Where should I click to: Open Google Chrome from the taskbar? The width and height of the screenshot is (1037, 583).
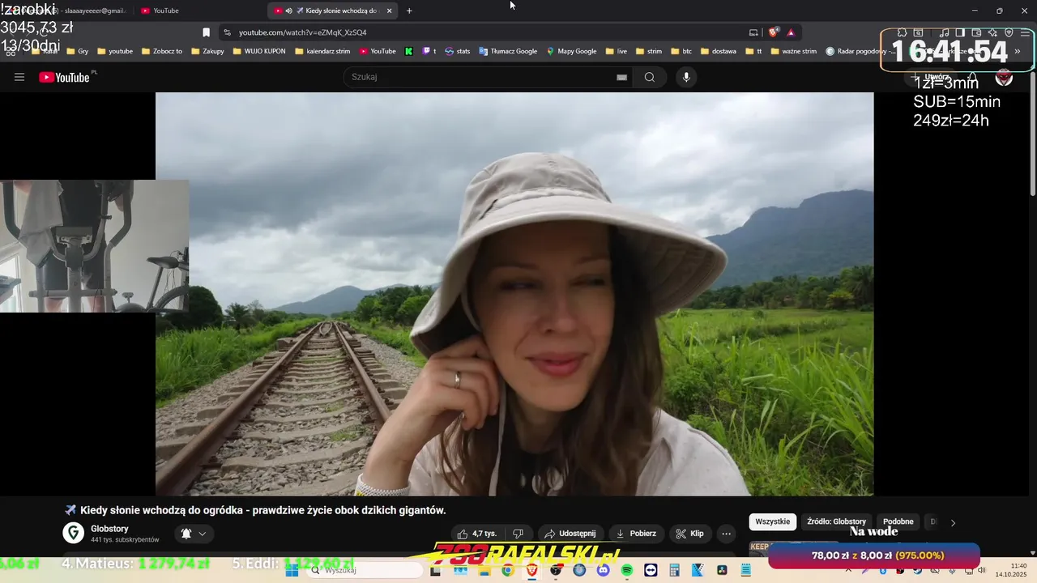click(x=507, y=570)
